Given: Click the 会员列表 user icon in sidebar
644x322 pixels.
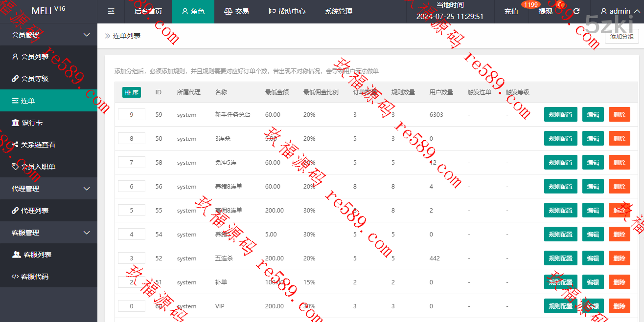Looking at the screenshot, I should click(15, 57).
